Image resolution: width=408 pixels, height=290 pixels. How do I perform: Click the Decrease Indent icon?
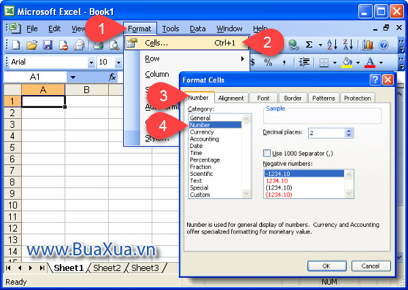point(304,62)
